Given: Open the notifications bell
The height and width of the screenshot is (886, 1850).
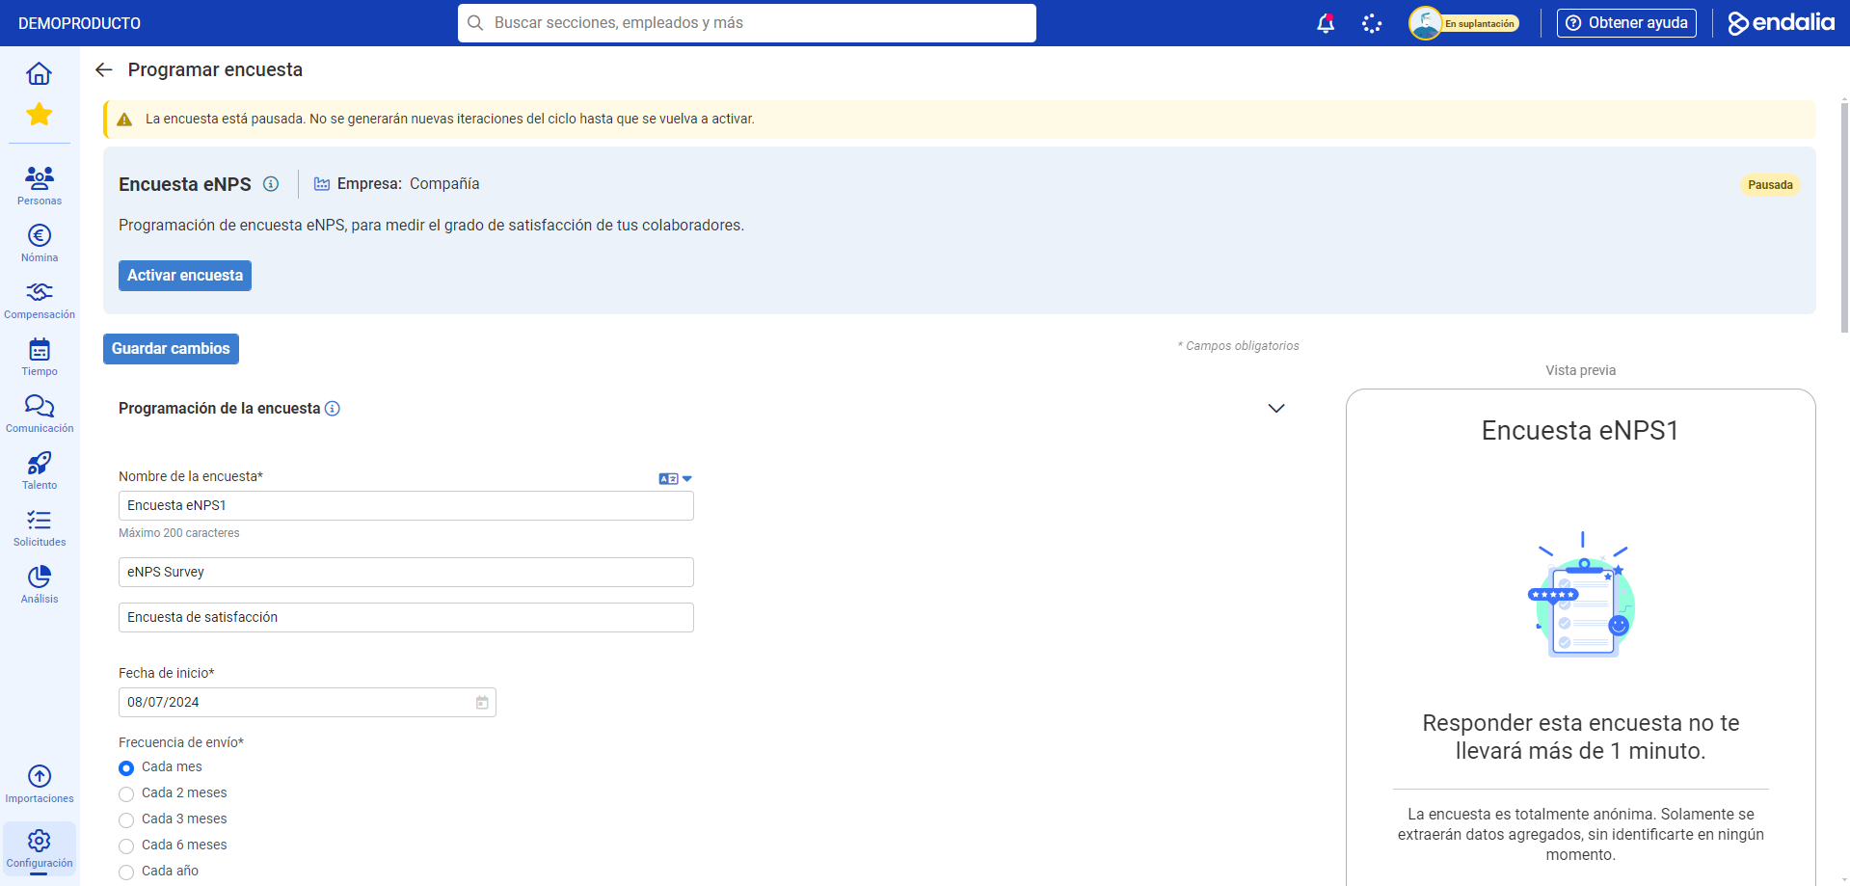Looking at the screenshot, I should click(x=1326, y=23).
